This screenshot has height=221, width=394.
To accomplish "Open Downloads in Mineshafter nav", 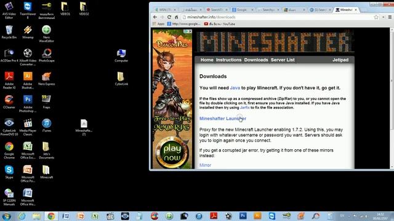I will click(x=256, y=60).
